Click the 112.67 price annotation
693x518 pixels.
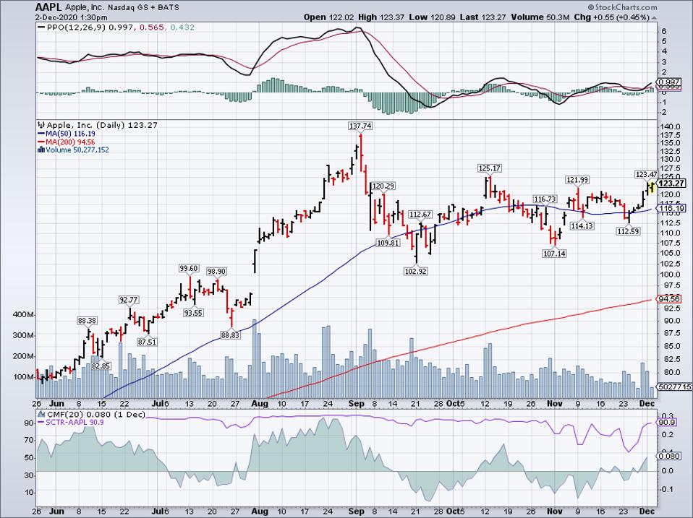click(x=420, y=215)
